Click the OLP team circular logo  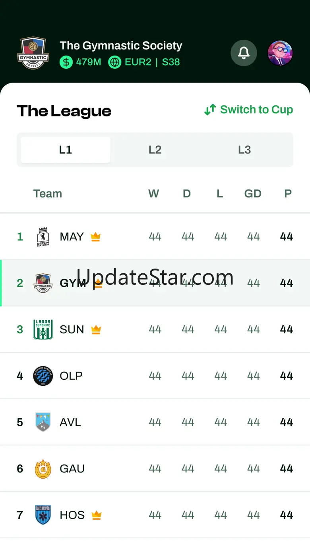pos(43,376)
